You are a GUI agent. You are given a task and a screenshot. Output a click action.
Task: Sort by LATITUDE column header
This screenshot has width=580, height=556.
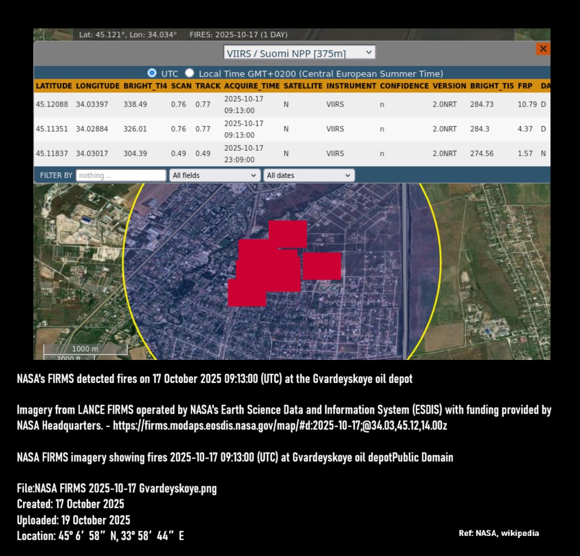[54, 86]
